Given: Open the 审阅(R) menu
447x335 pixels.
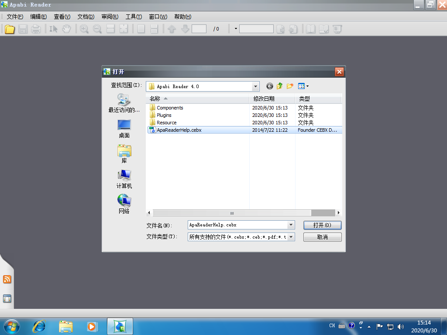Looking at the screenshot, I should (x=110, y=17).
